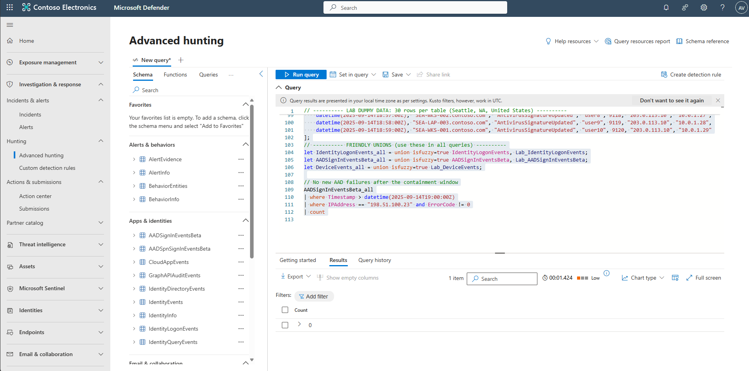Screen dimensions: 749x371
Task: Select the result row checkbox for 0
Action: pyautogui.click(x=285, y=325)
